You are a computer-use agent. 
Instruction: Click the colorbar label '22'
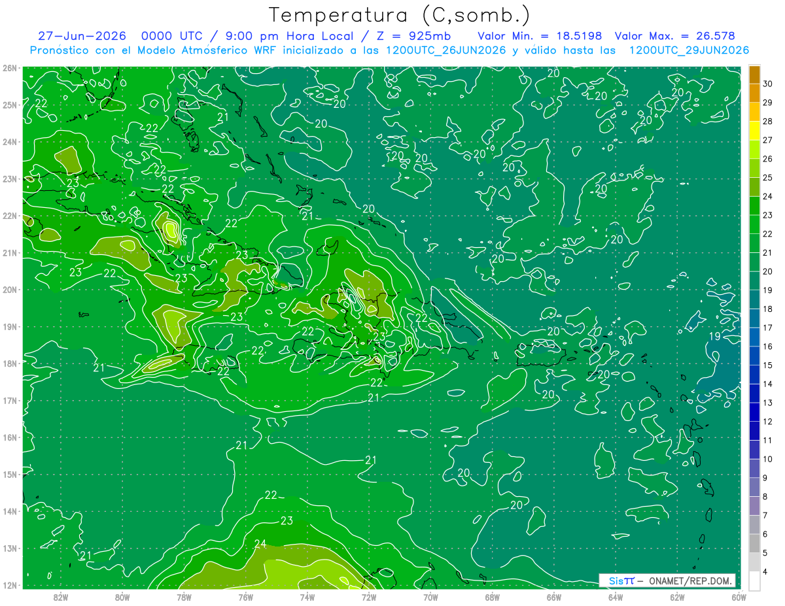click(767, 233)
